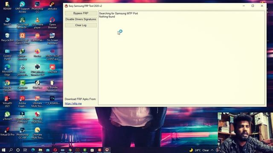Select the IDMan Shortcut desktop icon
The image size is (273, 153).
coord(22,54)
